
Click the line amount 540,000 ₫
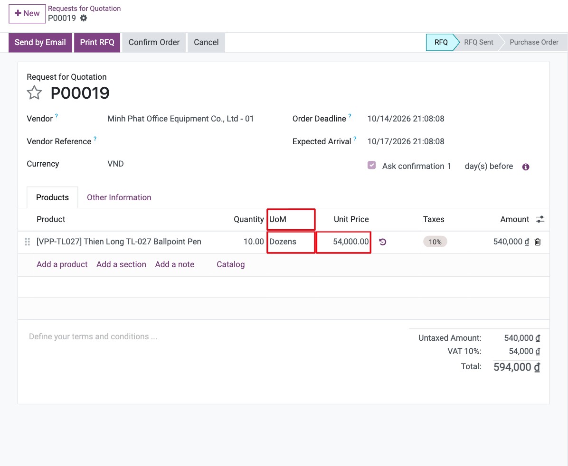pos(511,242)
